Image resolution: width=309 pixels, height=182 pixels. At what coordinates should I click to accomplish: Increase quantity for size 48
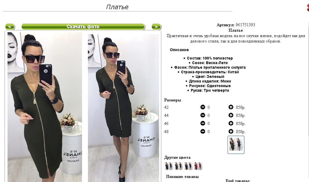tap(231, 131)
